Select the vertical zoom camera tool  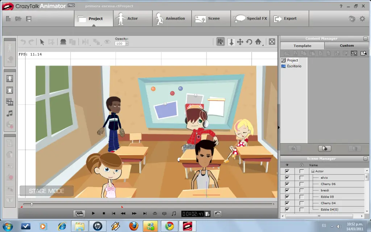tap(231, 42)
